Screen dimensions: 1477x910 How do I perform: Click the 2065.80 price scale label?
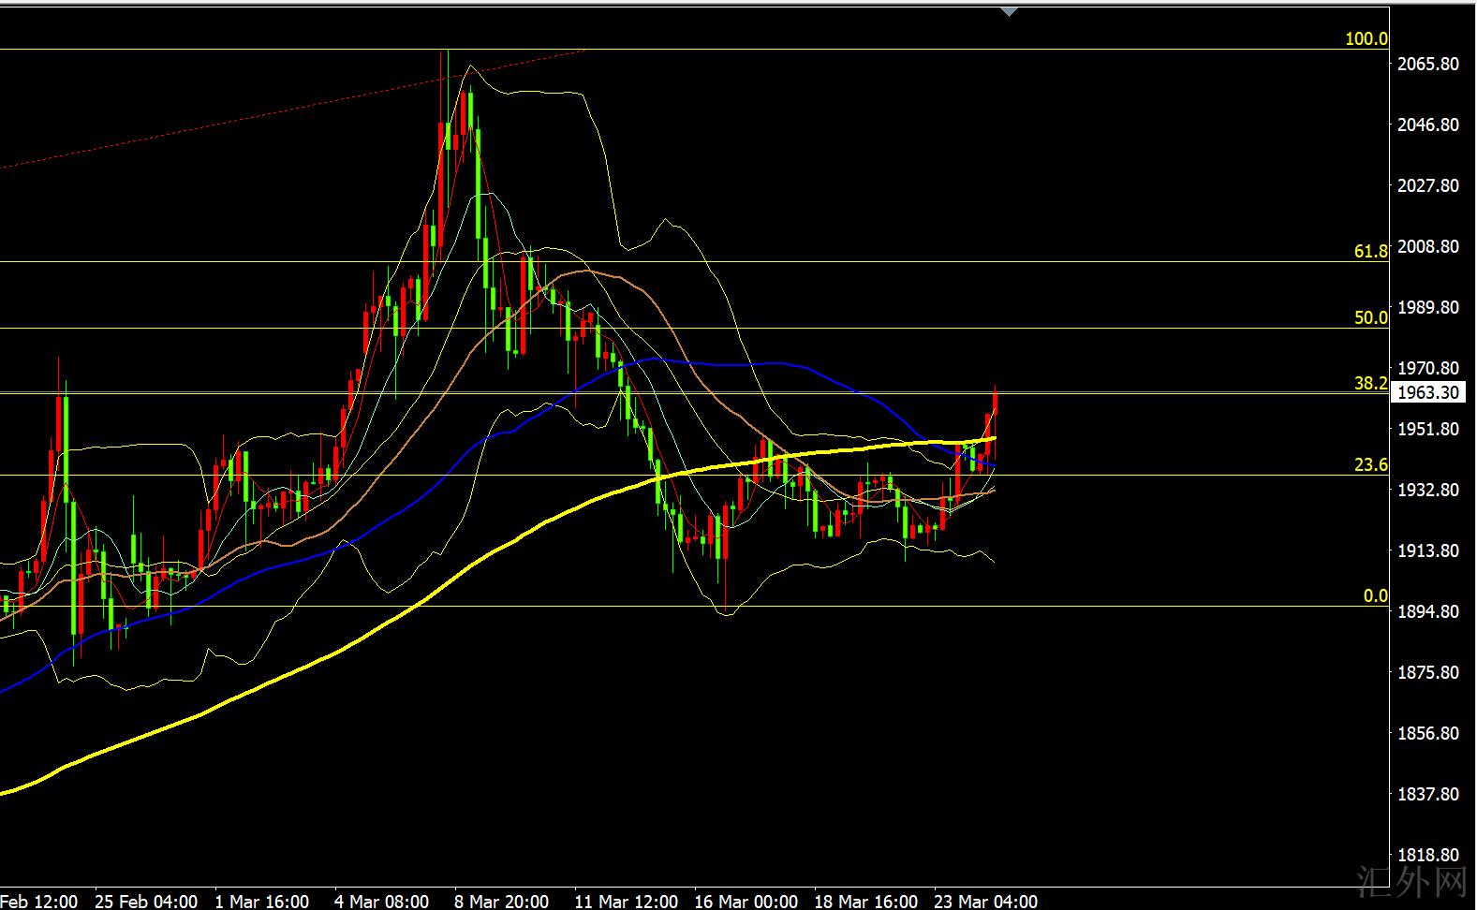(x=1427, y=64)
